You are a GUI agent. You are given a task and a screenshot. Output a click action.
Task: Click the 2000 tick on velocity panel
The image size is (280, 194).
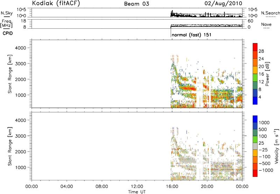click(20, 152)
